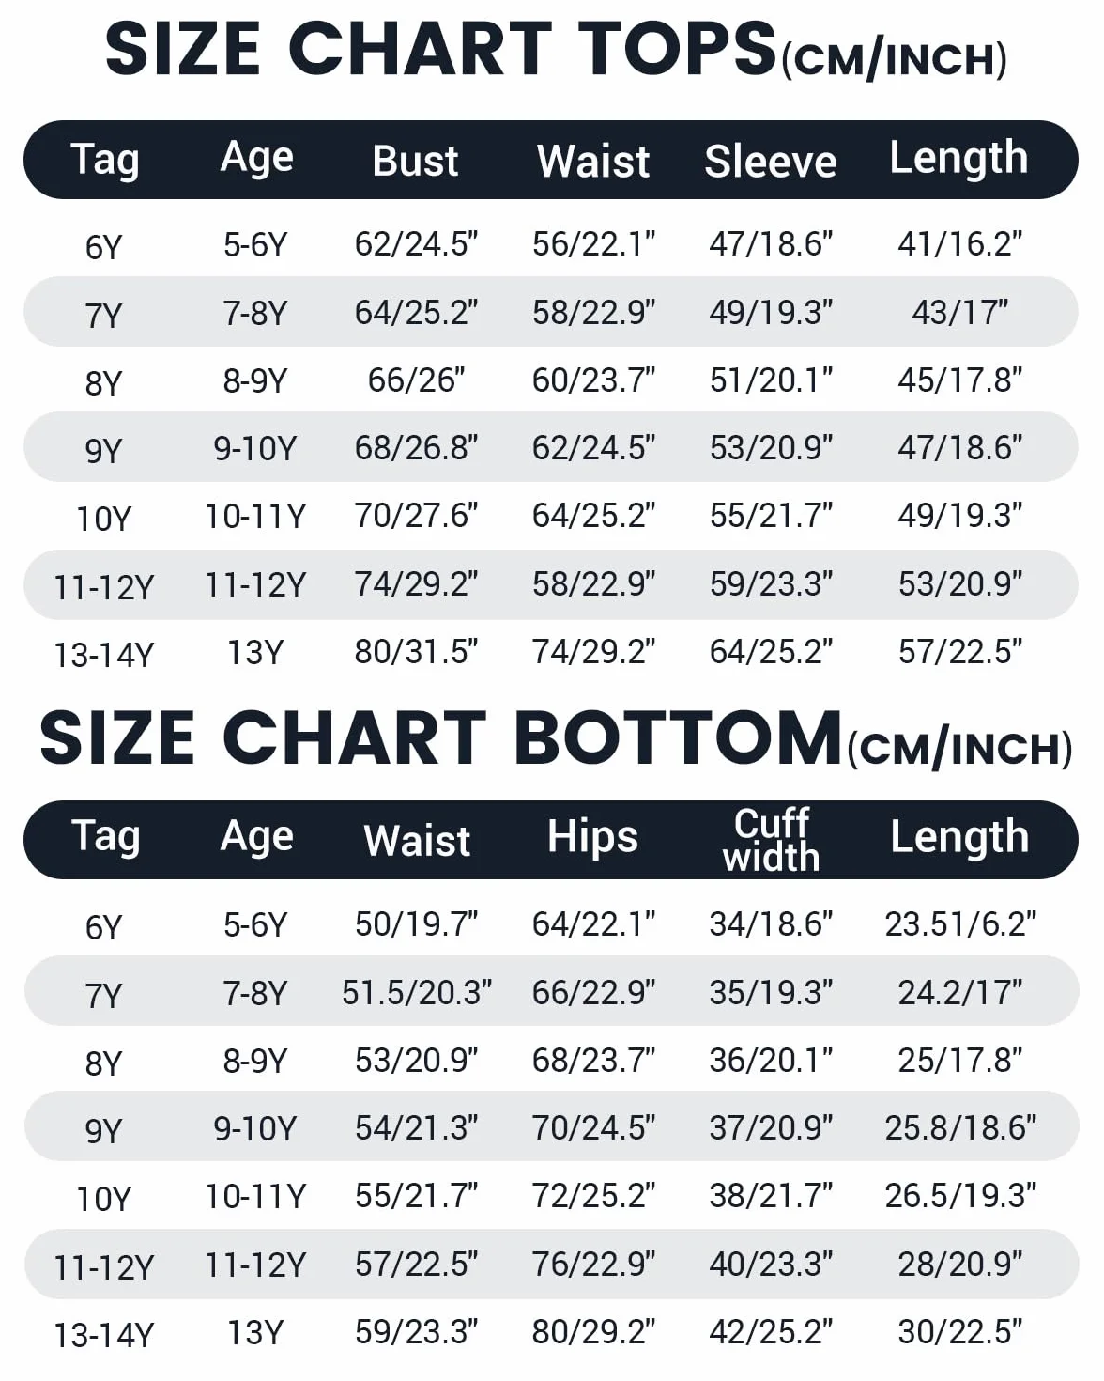The height and width of the screenshot is (1381, 1104).
Task: Select the 66/26" bust value for 8Y
Action: pyautogui.click(x=416, y=380)
